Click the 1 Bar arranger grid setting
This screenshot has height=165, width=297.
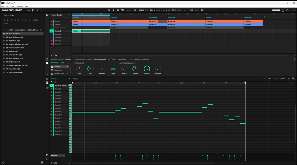(x=54, y=55)
